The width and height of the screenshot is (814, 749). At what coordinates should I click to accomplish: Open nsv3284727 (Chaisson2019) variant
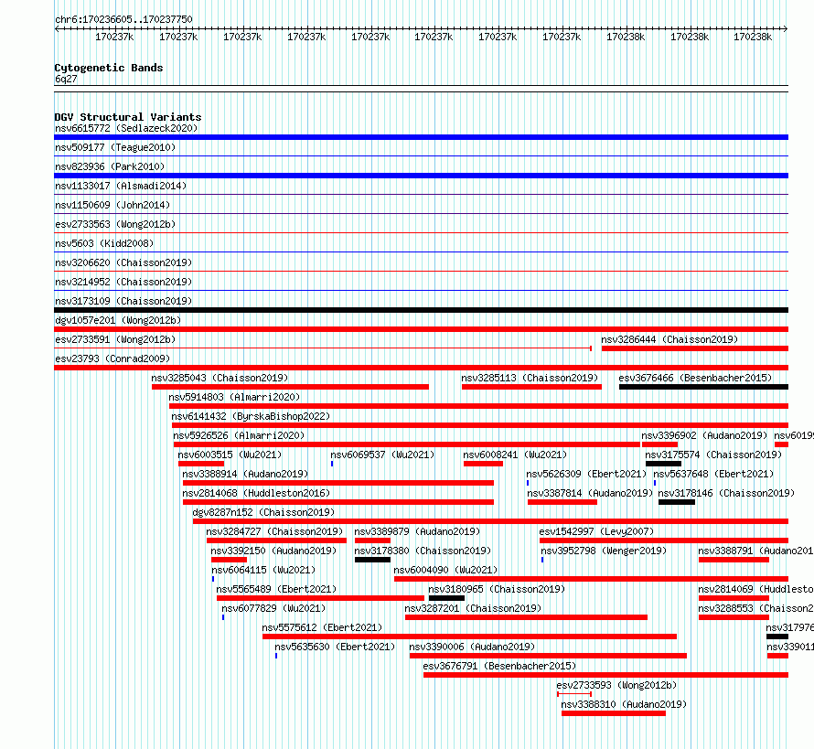274,531
